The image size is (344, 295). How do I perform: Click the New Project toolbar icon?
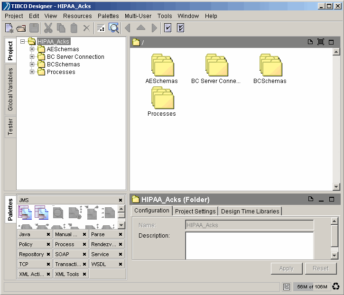pyautogui.click(x=9, y=28)
